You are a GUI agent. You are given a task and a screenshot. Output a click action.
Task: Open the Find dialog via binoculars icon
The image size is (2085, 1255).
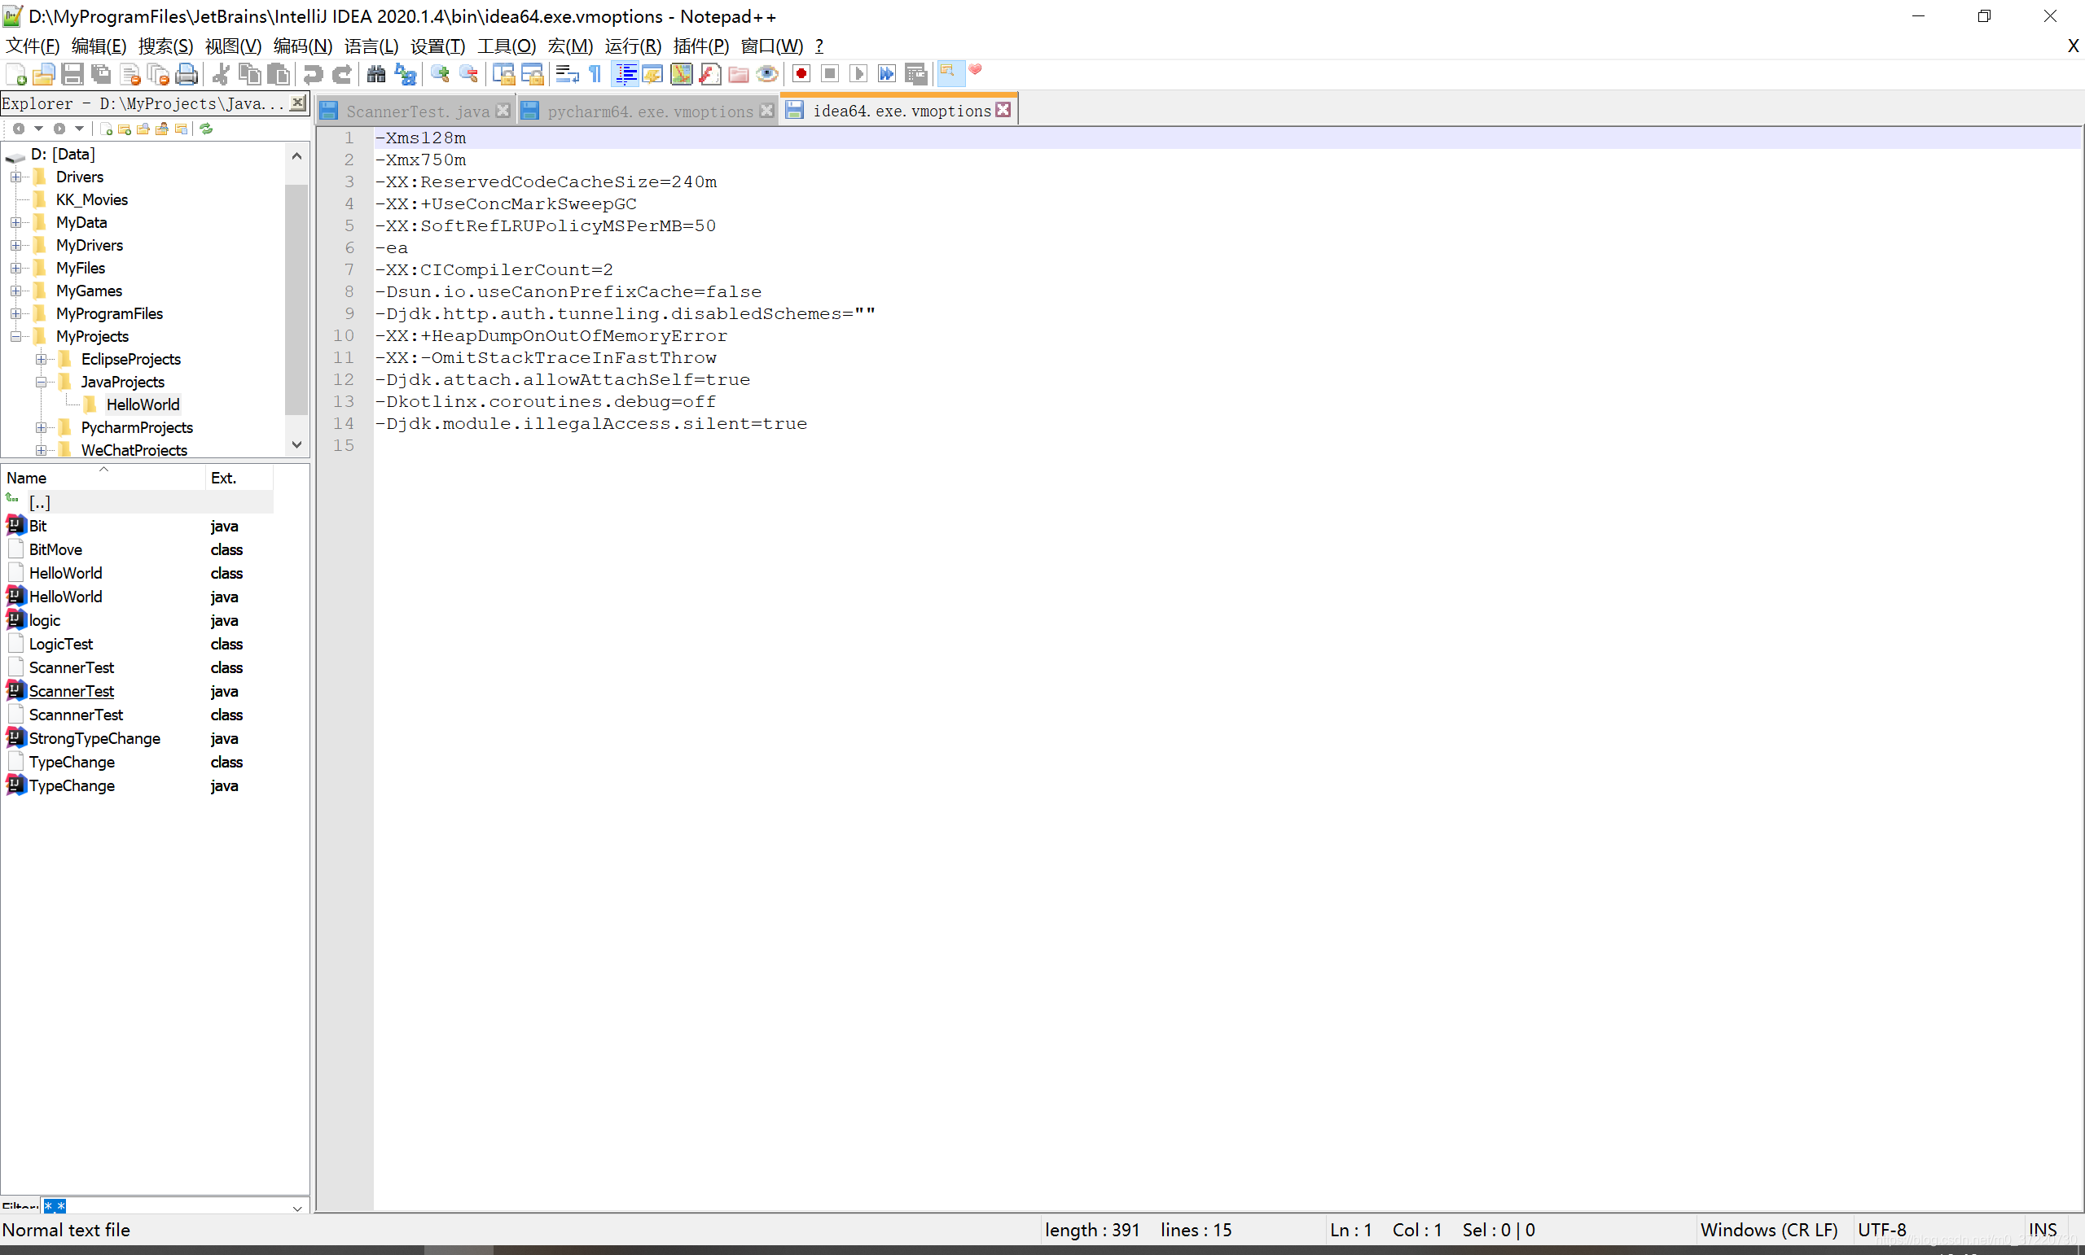(x=375, y=73)
